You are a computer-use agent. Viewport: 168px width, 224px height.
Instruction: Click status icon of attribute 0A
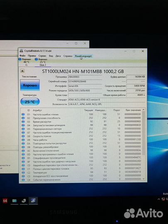(x=23, y=144)
